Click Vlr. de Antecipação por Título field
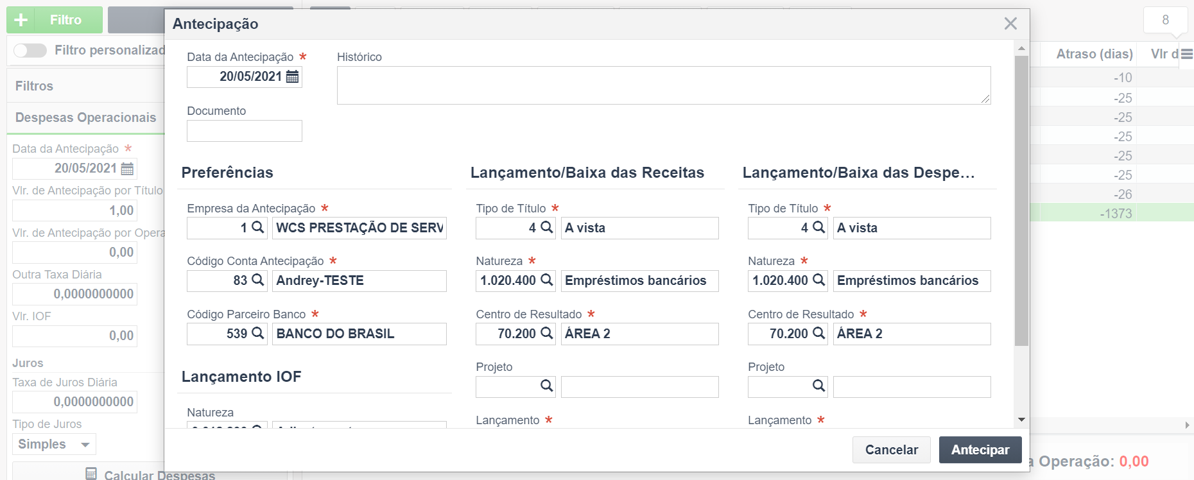Image resolution: width=1194 pixels, height=480 pixels. [74, 210]
